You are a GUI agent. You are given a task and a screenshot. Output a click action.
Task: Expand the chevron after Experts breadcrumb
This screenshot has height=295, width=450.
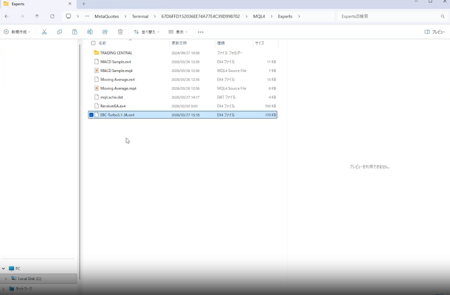coord(299,16)
